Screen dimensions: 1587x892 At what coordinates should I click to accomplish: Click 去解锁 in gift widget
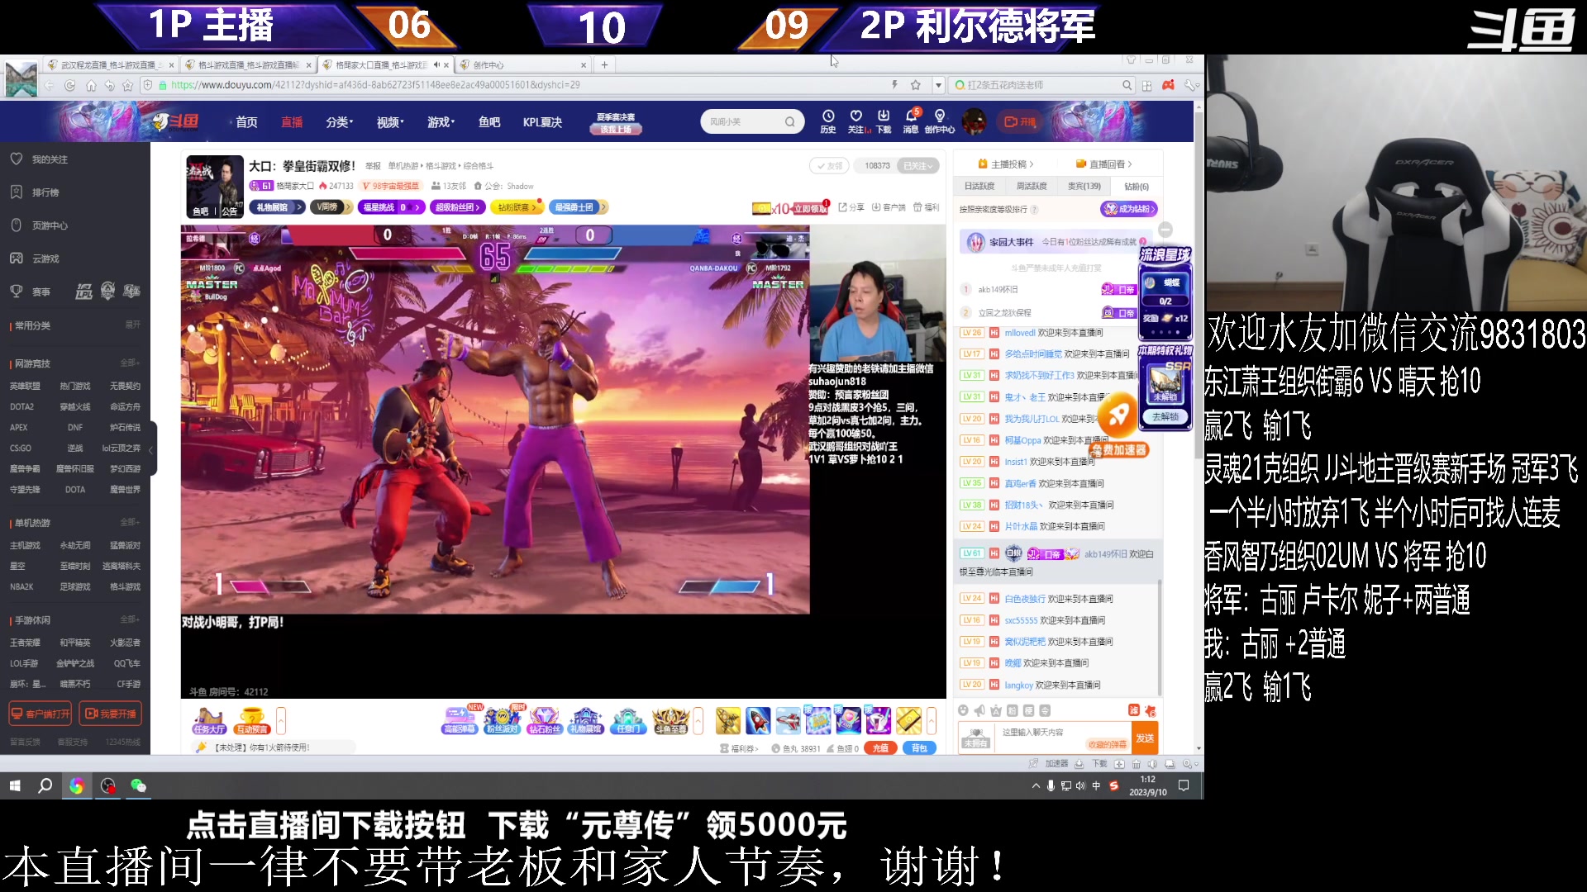(1165, 417)
